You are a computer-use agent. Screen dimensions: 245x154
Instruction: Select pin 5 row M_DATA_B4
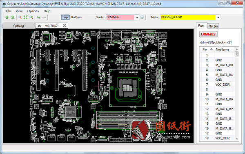(217, 75)
